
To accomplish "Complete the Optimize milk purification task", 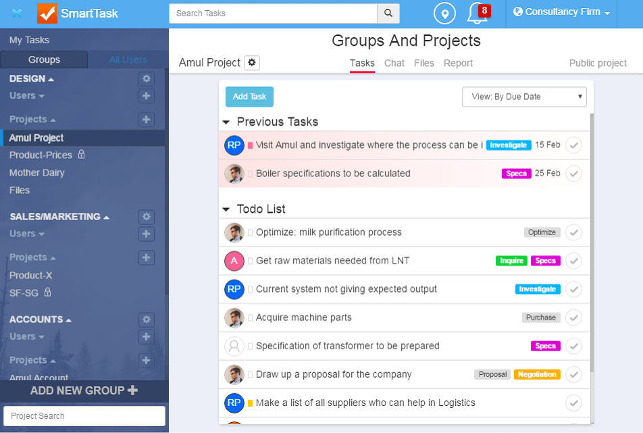I will [x=573, y=232].
